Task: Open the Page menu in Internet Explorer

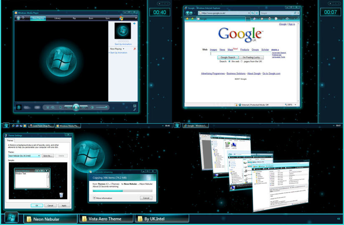Action: (280, 19)
